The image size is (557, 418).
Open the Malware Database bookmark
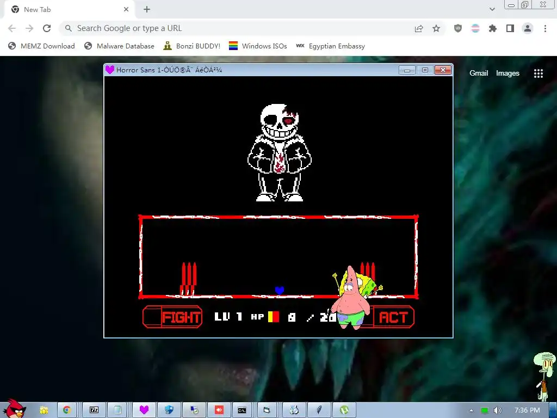(x=119, y=46)
